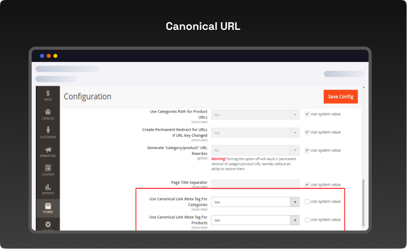Open Canonical Link Meta Tag Products dropdown
The width and height of the screenshot is (407, 249).
coord(255,220)
